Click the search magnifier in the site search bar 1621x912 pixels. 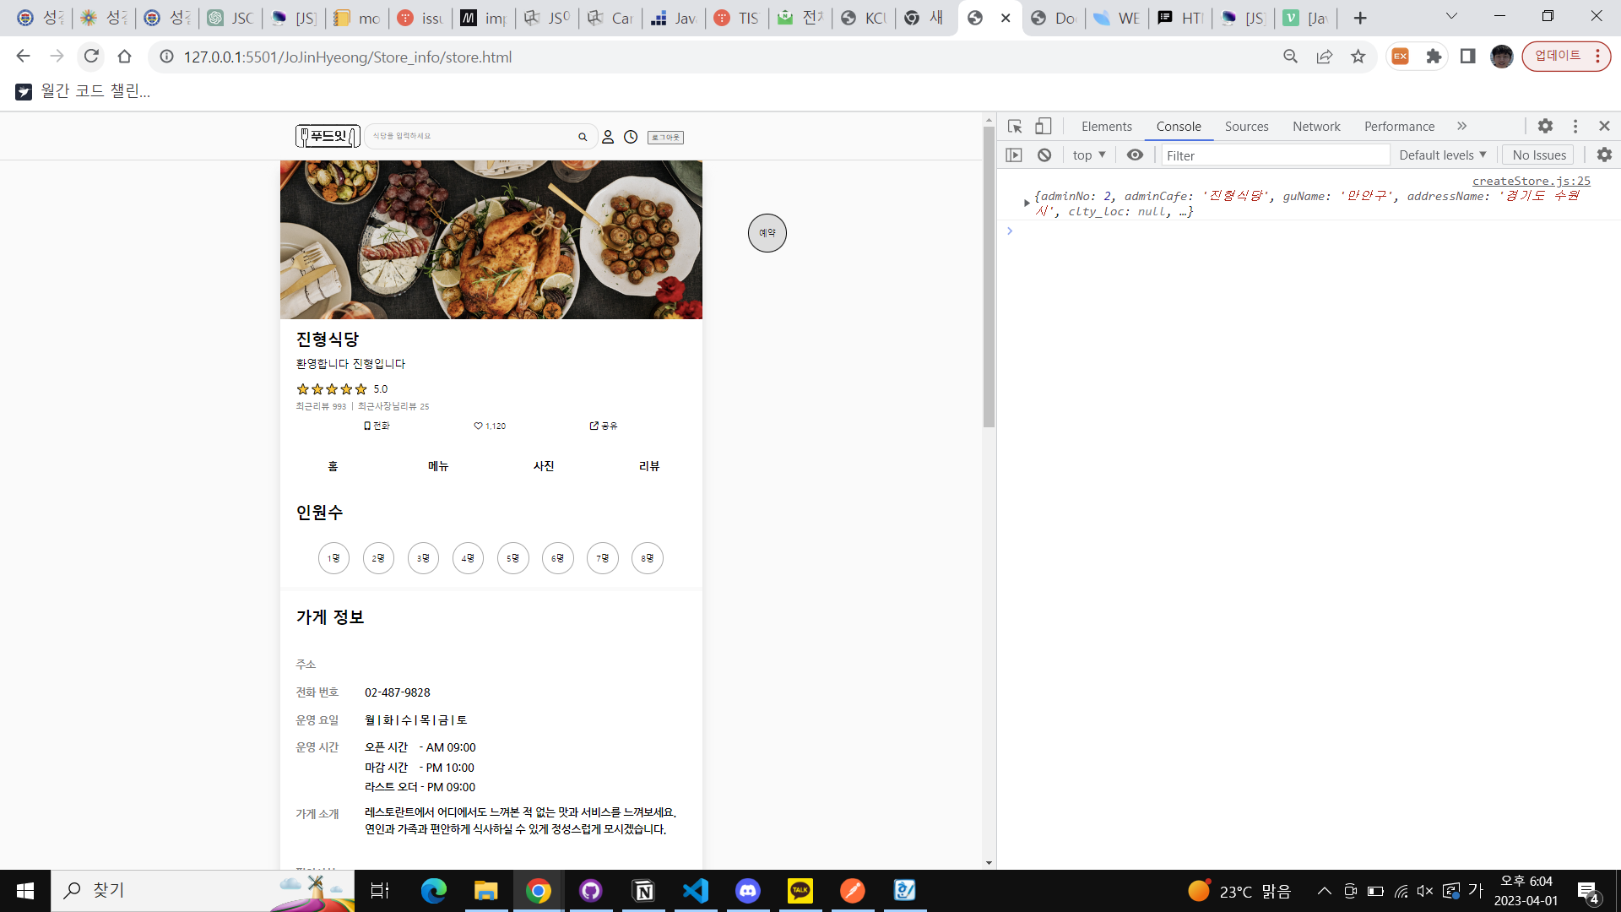[583, 137]
